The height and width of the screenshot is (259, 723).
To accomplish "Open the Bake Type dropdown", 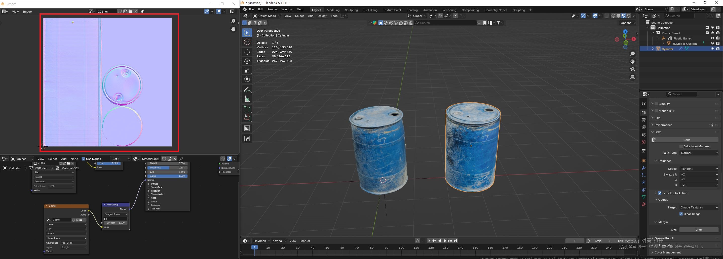I will [699, 153].
